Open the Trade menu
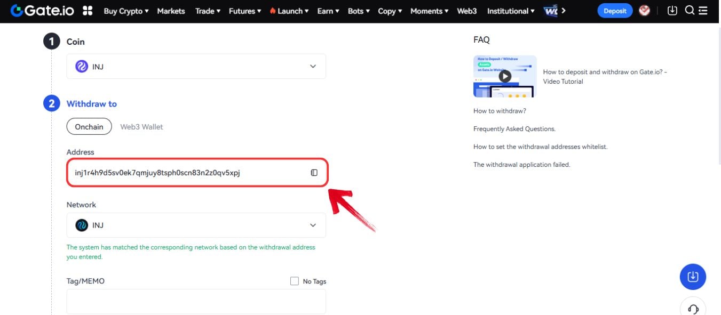721x315 pixels. [208, 11]
